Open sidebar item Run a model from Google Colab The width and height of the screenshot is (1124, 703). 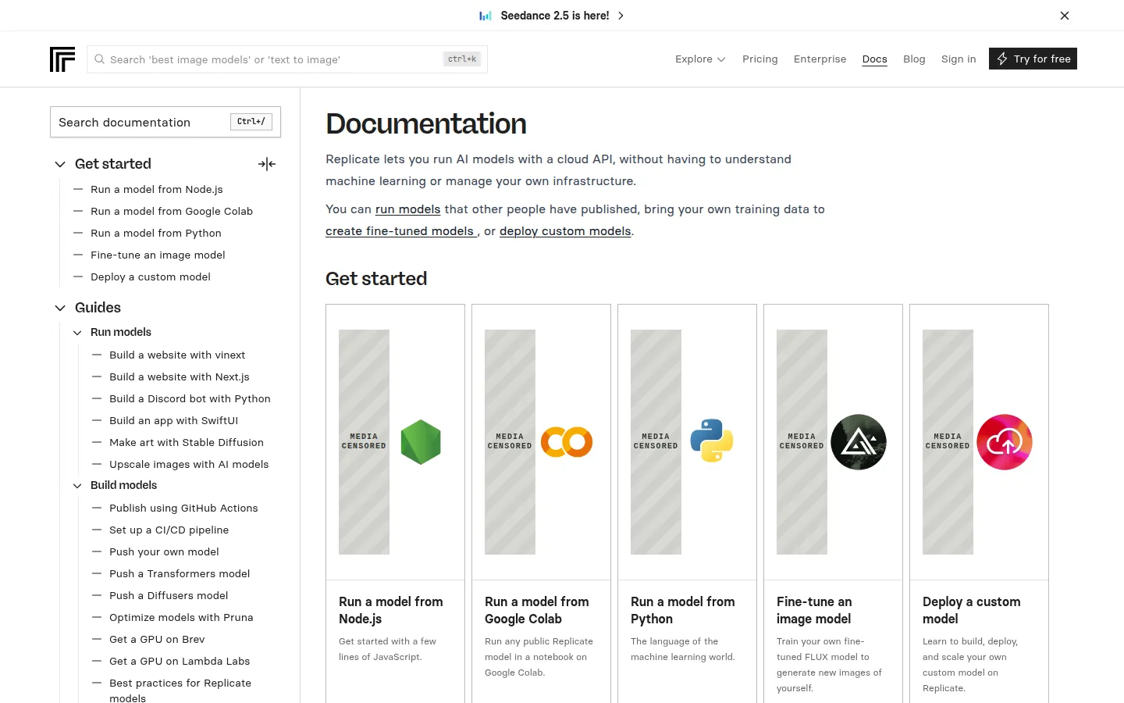coord(172,211)
